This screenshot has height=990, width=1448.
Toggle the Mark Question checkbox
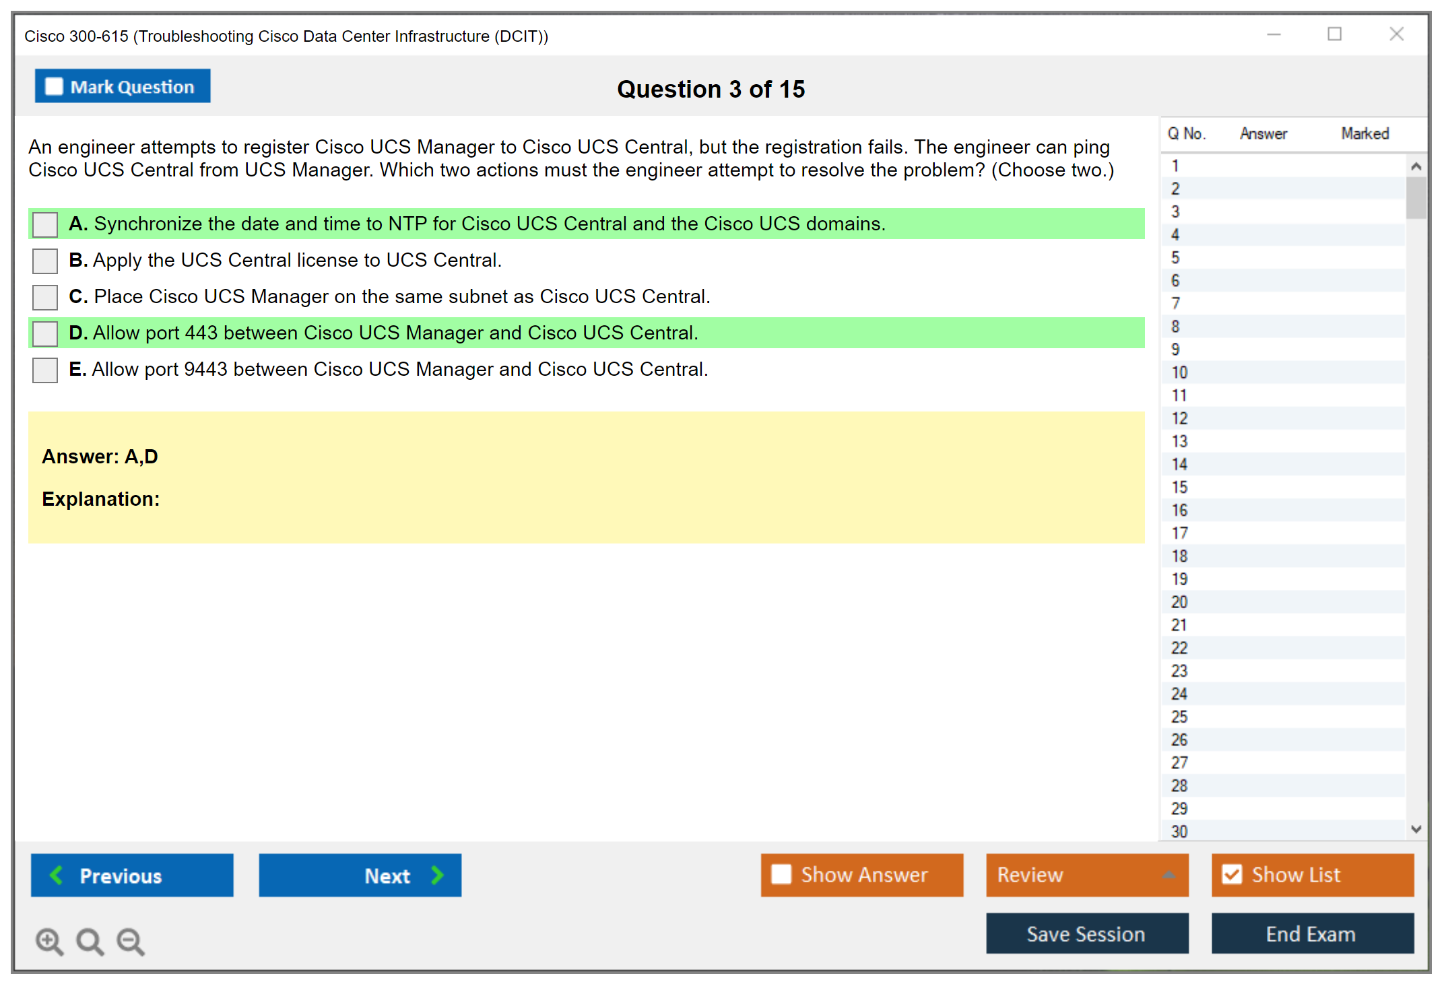click(54, 87)
